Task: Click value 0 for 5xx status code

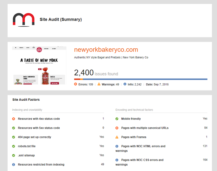Action: [x=103, y=128]
